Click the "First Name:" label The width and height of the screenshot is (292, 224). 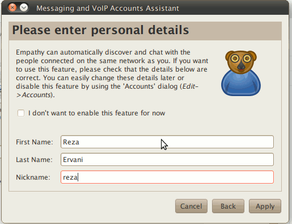tap(35, 142)
